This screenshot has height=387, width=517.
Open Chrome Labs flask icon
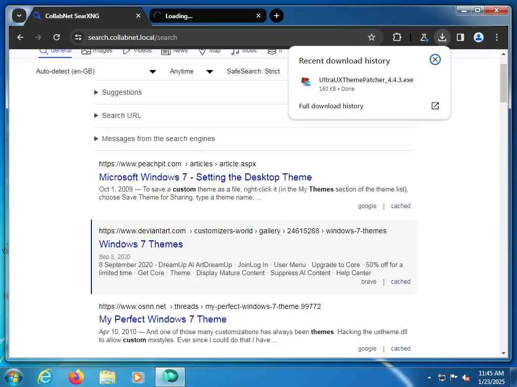[424, 37]
